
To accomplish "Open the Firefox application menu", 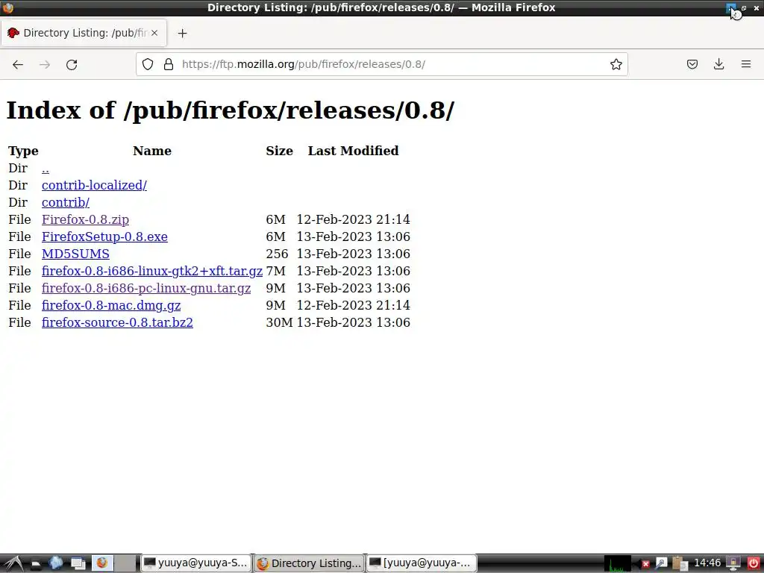I will 745,64.
